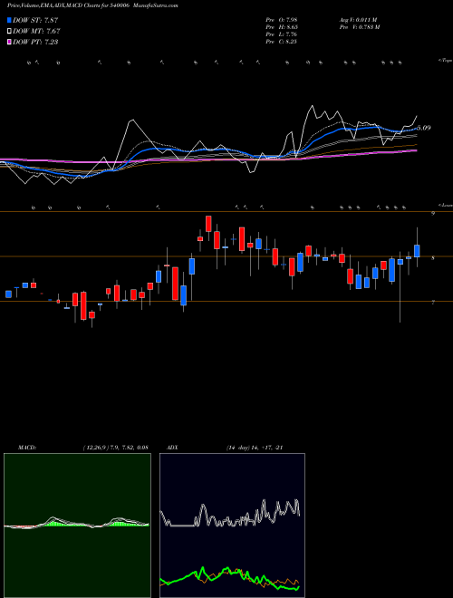Viewport: 453px width, 598px height.
Task: Click the Pre C: 8.23 value
Action: point(282,42)
